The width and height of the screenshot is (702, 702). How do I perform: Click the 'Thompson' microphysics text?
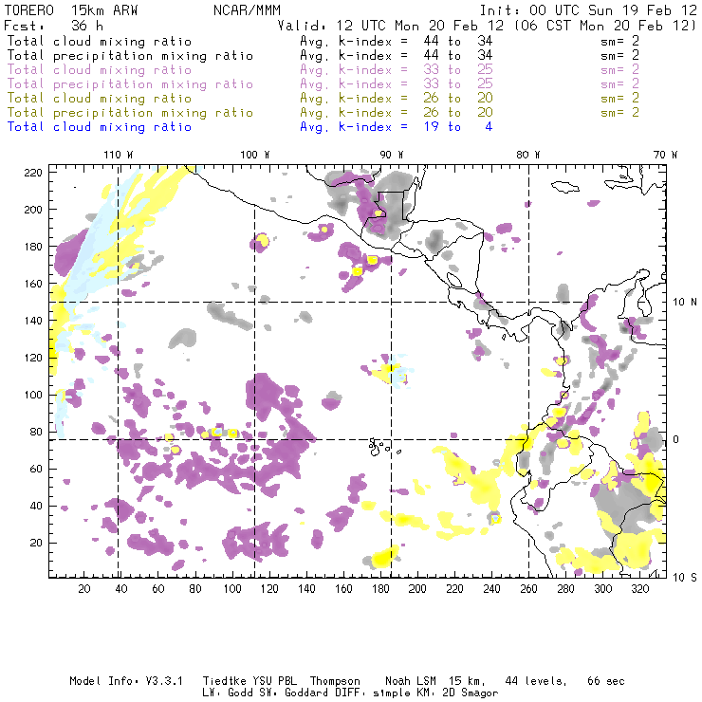pyautogui.click(x=335, y=681)
